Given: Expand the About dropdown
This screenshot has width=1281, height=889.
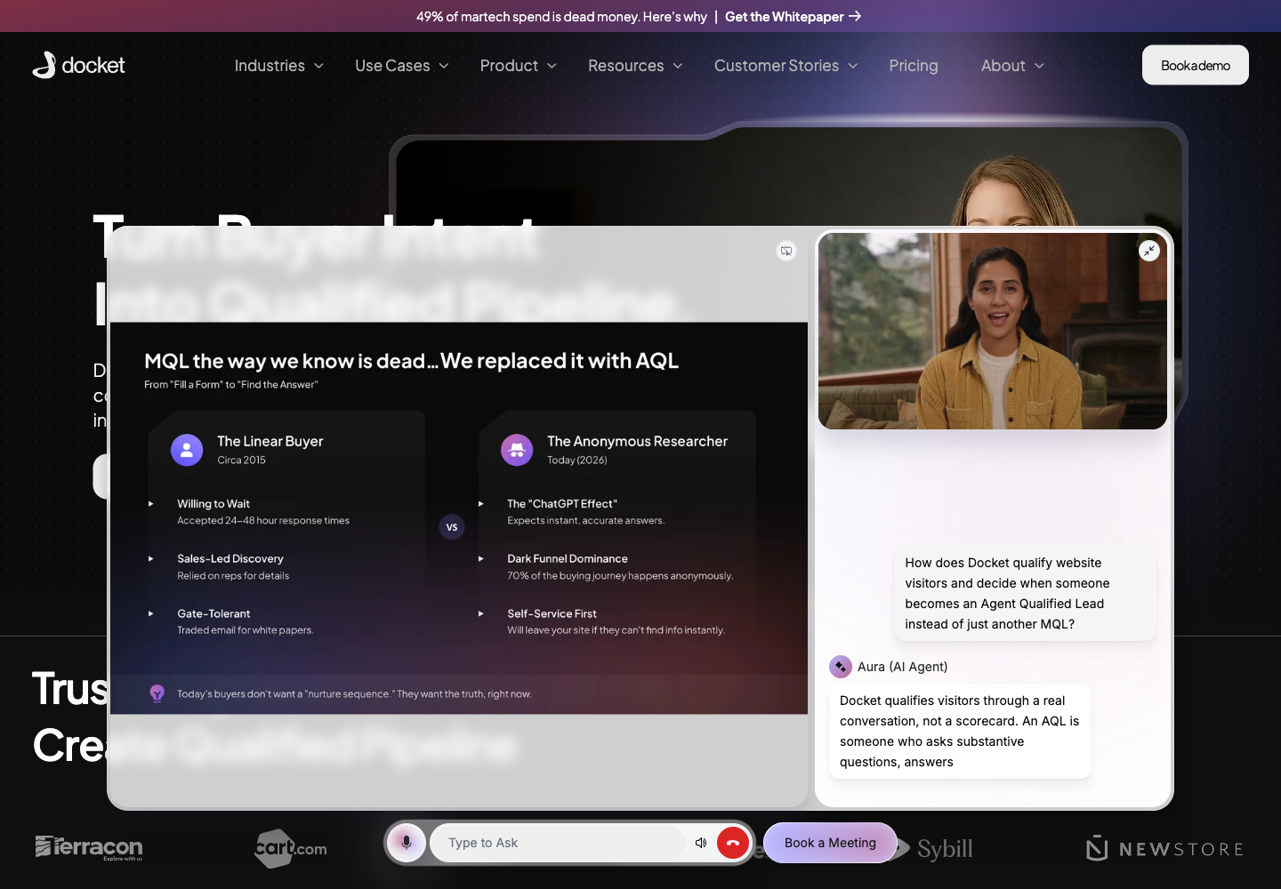Looking at the screenshot, I should (x=1012, y=66).
